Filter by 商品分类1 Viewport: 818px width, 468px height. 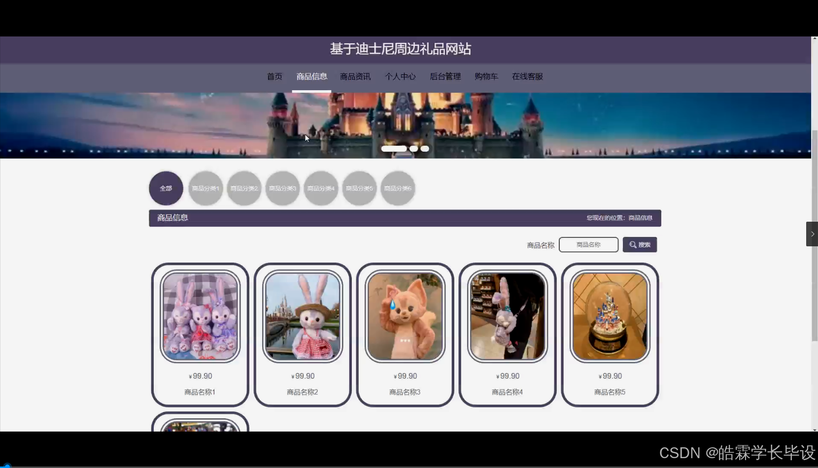[x=205, y=188]
